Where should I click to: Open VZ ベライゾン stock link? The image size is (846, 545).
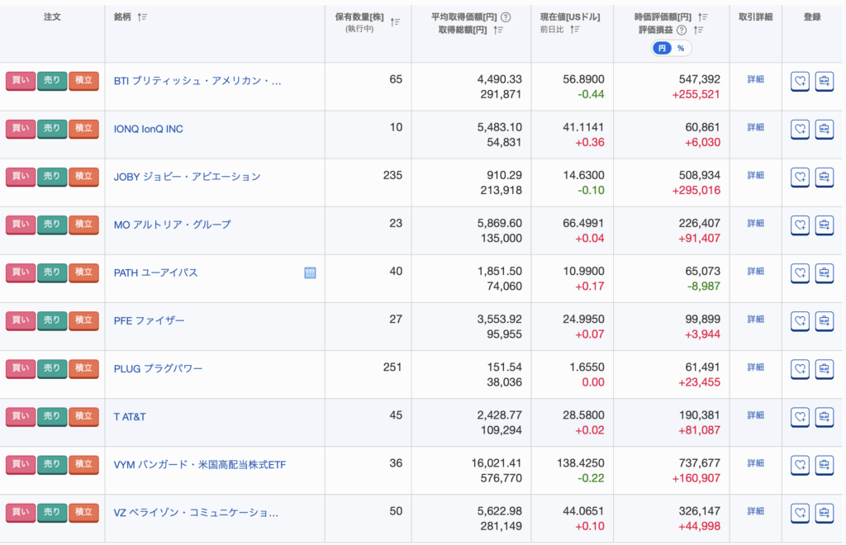tap(196, 513)
